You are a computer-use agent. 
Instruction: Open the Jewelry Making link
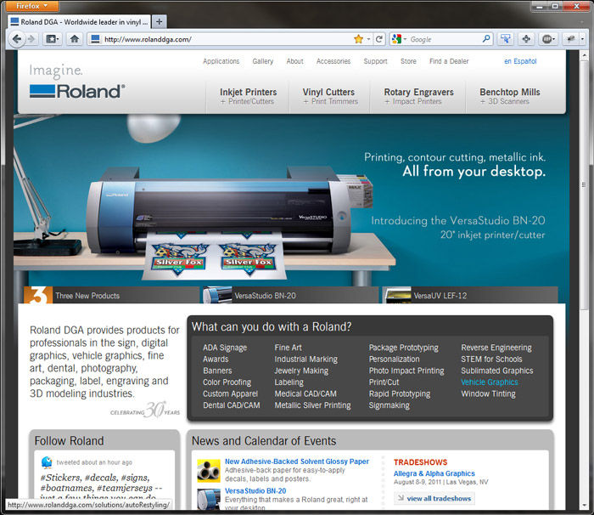[x=301, y=371]
